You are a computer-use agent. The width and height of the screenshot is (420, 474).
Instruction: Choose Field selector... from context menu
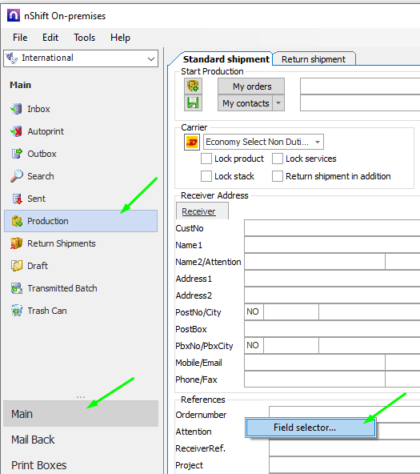310,428
